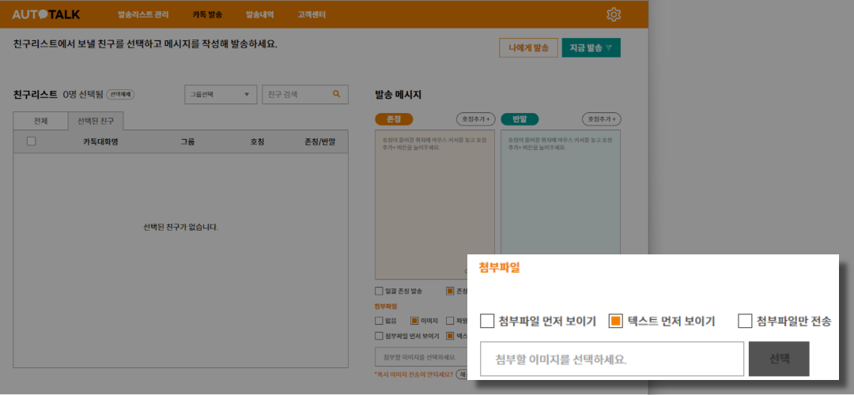Check 첨부파일 먼저 보이기 in the dimmed page
854x395 pixels.
pos(379,336)
